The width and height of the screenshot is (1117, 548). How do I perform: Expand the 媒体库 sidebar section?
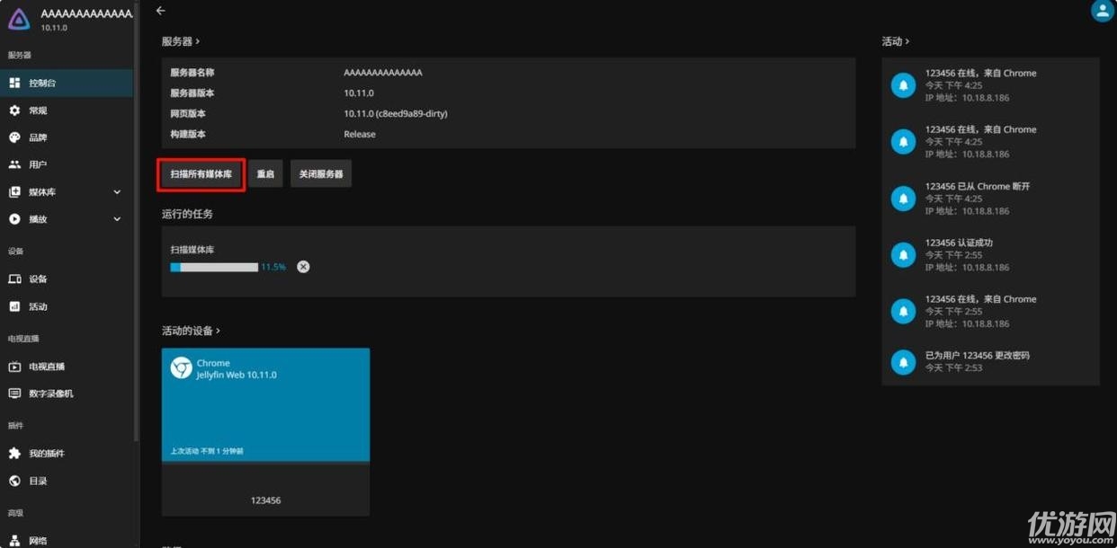coord(117,192)
